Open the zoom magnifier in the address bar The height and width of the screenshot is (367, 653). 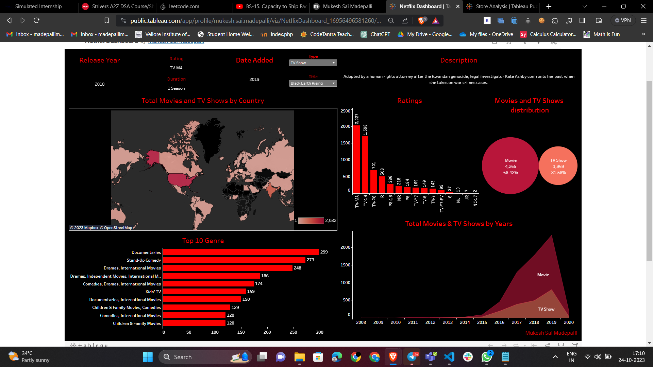click(391, 21)
